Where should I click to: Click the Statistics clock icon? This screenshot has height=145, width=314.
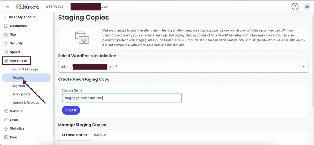tap(6, 128)
